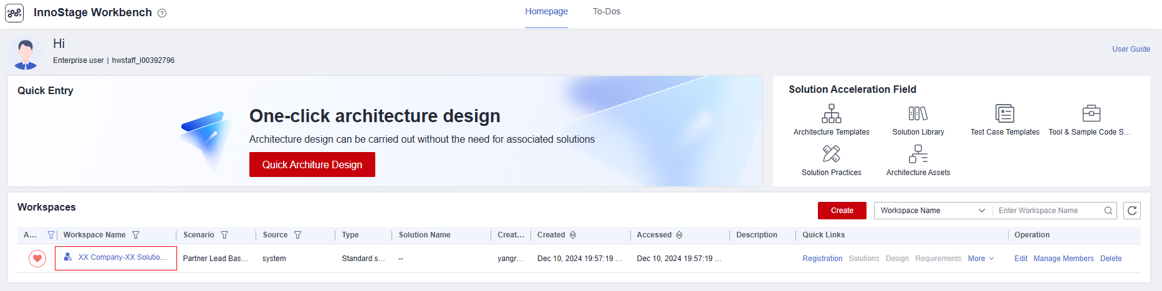This screenshot has height=291, width=1162.
Task: Click the Created date cell in workspace row
Action: (580, 259)
